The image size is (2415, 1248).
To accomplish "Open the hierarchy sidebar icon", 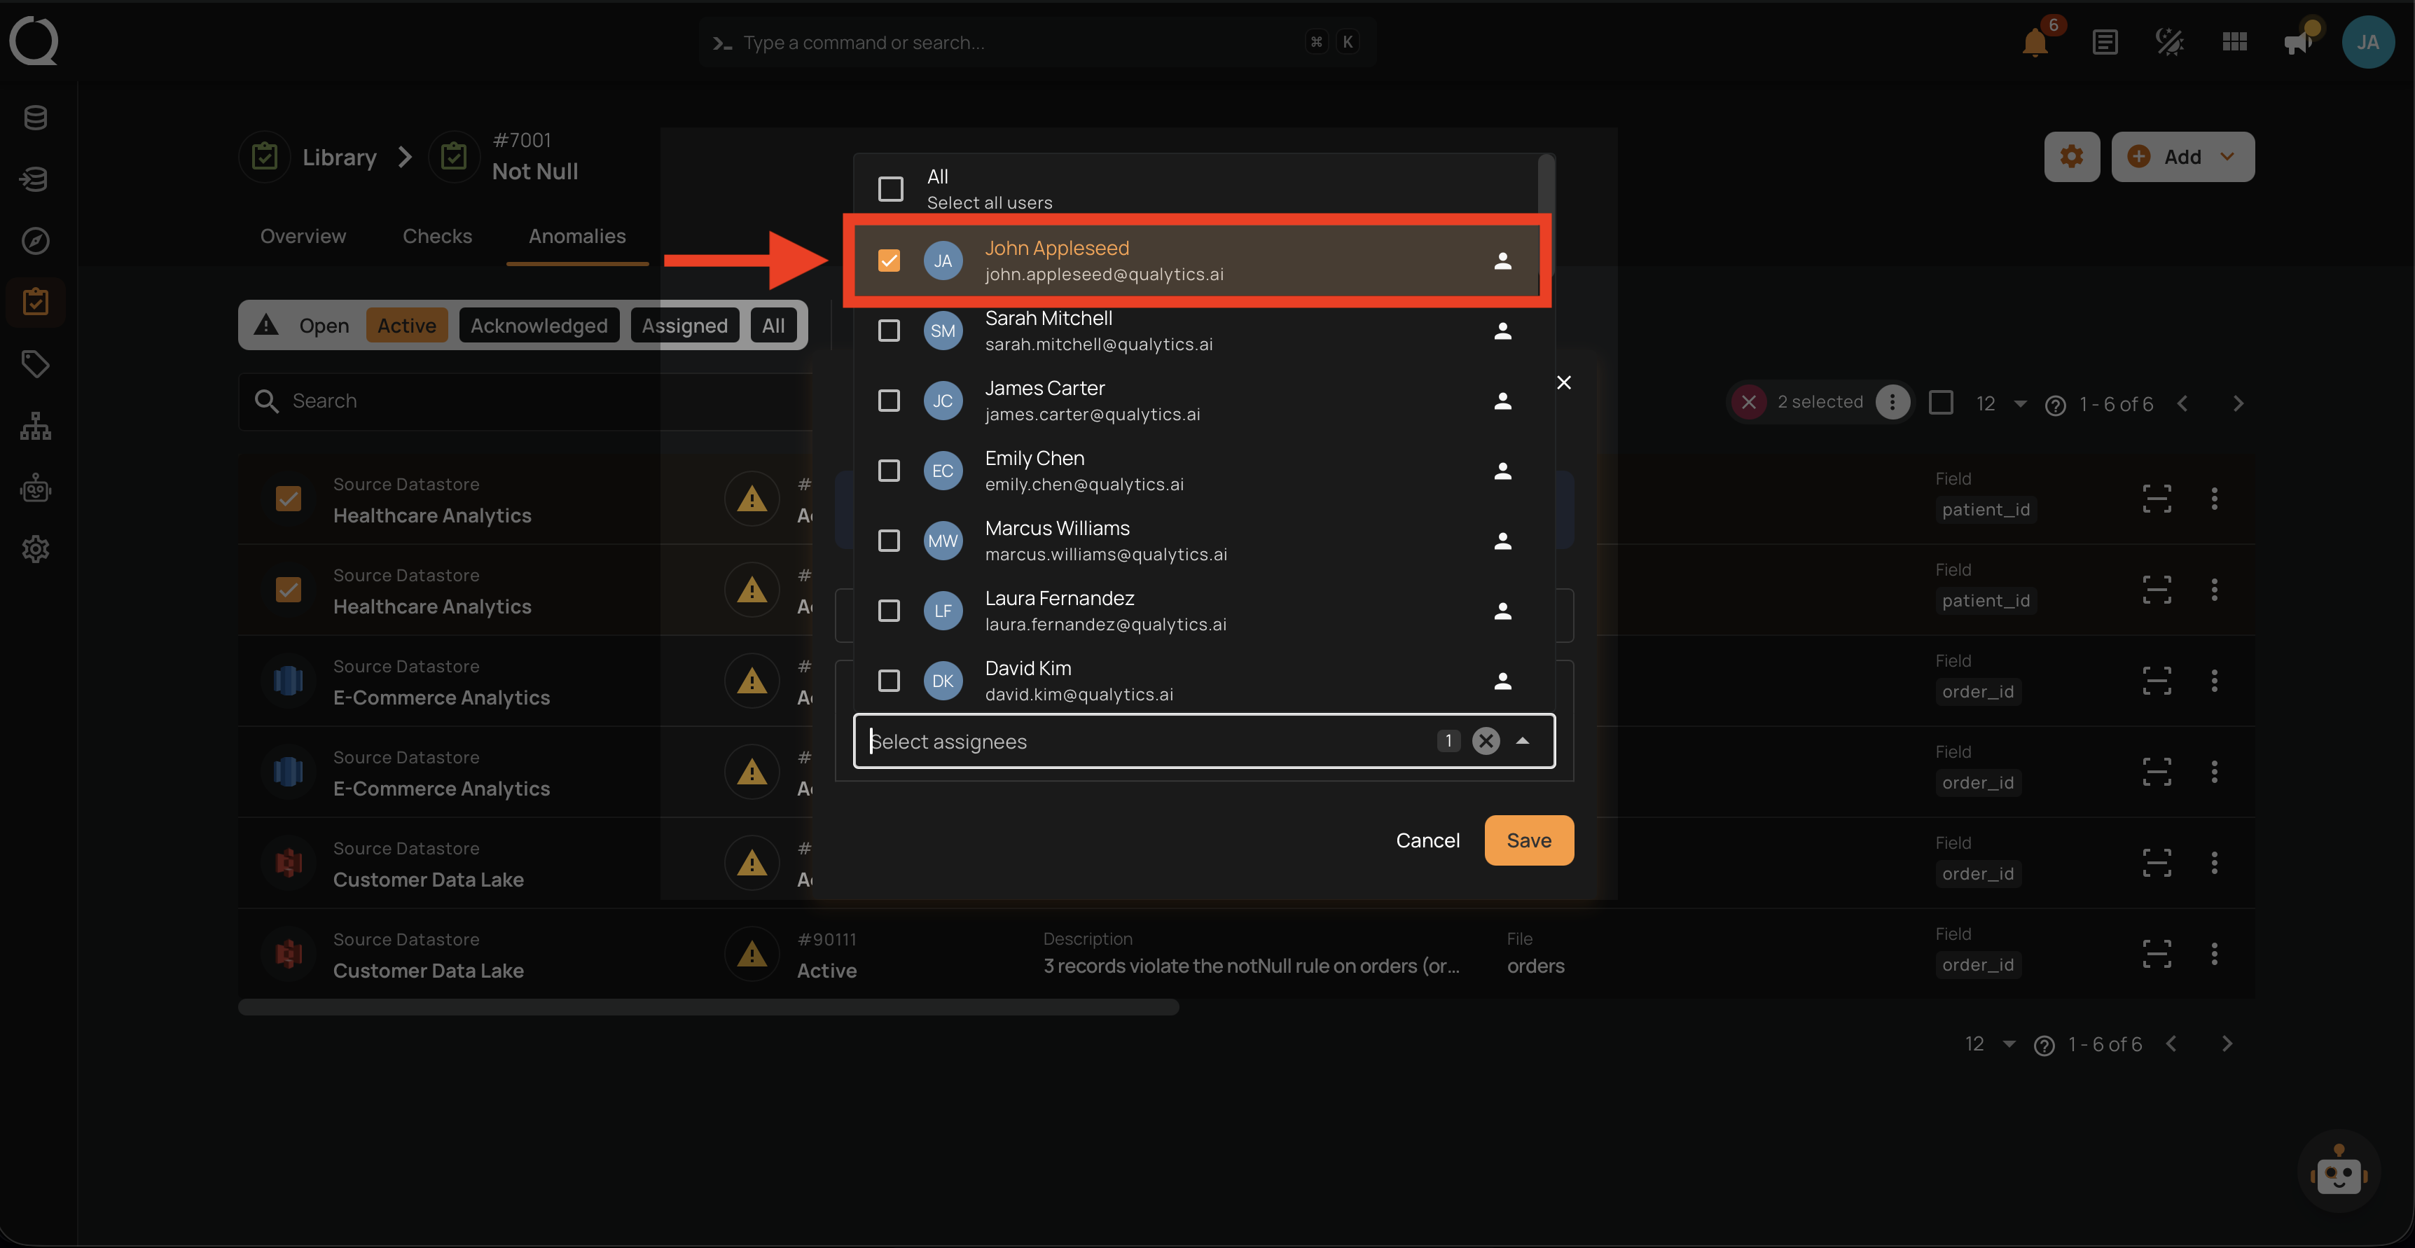I will (x=36, y=426).
